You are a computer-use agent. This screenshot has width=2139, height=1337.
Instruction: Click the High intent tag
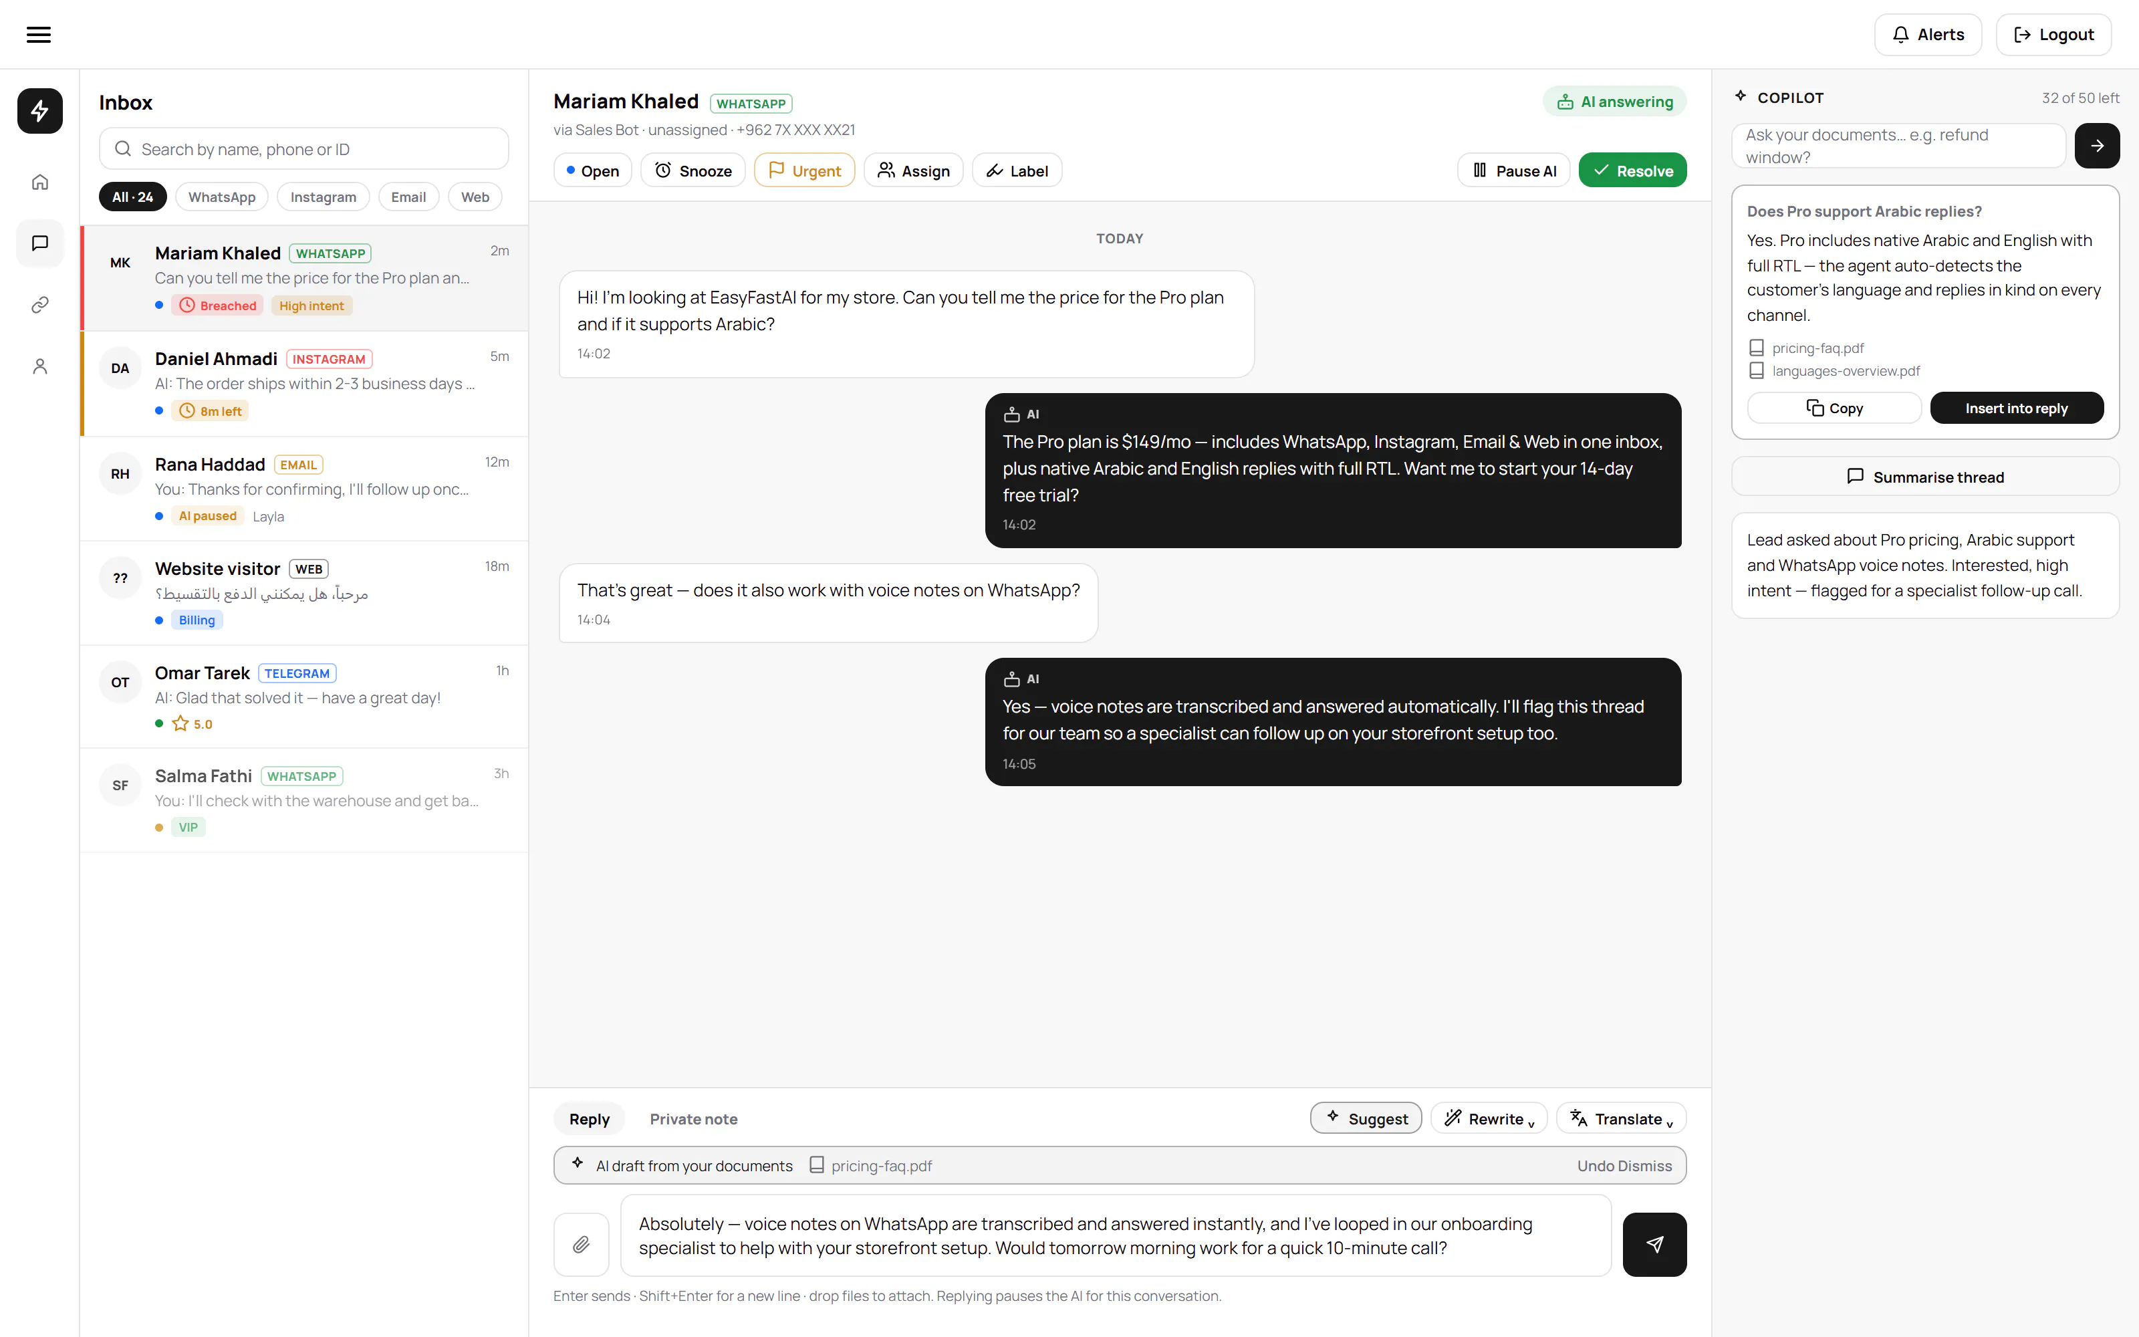311,306
